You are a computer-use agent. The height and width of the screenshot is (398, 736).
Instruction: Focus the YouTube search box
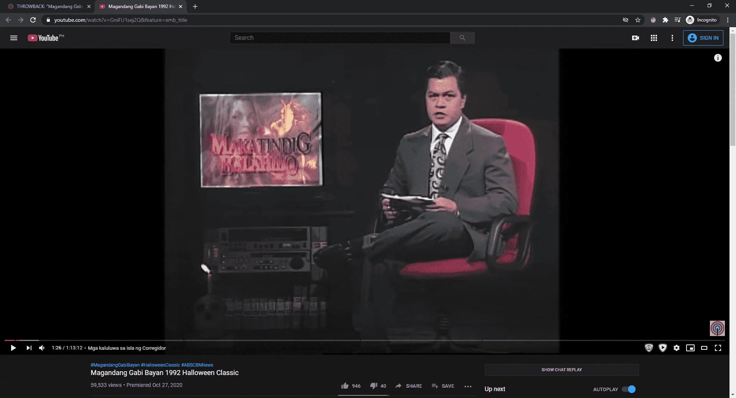tap(340, 38)
